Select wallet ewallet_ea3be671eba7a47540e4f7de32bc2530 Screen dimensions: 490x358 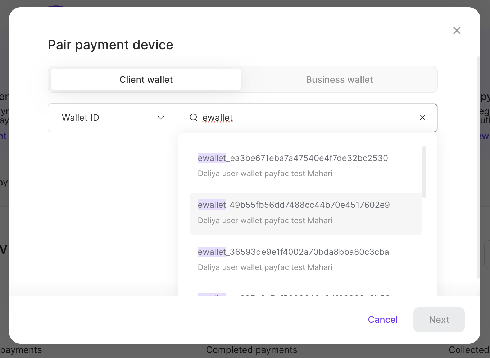point(292,158)
